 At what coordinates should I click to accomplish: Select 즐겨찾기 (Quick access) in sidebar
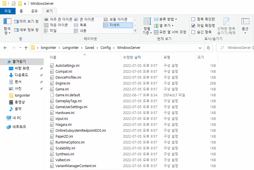tap(22, 62)
